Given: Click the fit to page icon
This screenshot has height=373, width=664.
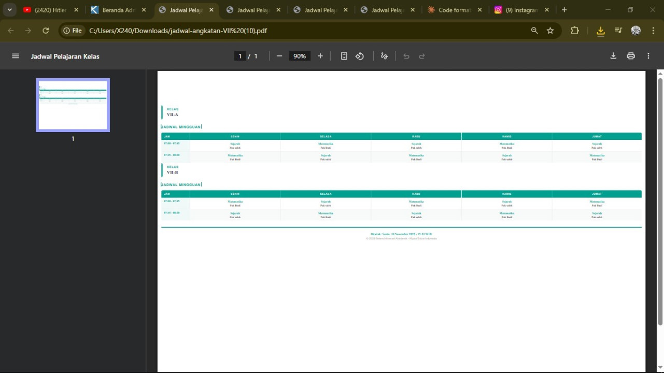Looking at the screenshot, I should click(x=344, y=56).
